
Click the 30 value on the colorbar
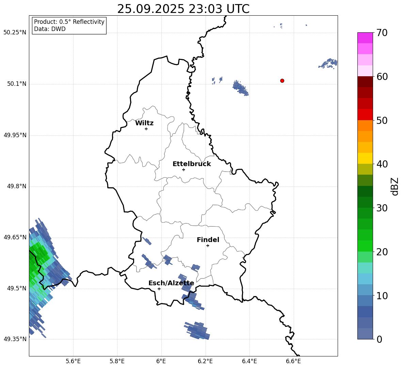382,208
